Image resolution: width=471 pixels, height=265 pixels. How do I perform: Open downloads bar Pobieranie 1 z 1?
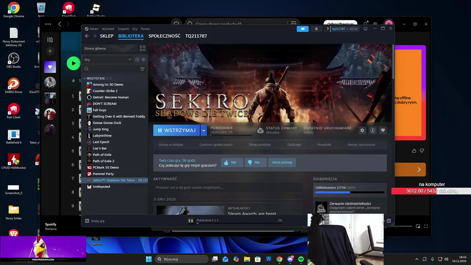[x=235, y=221]
